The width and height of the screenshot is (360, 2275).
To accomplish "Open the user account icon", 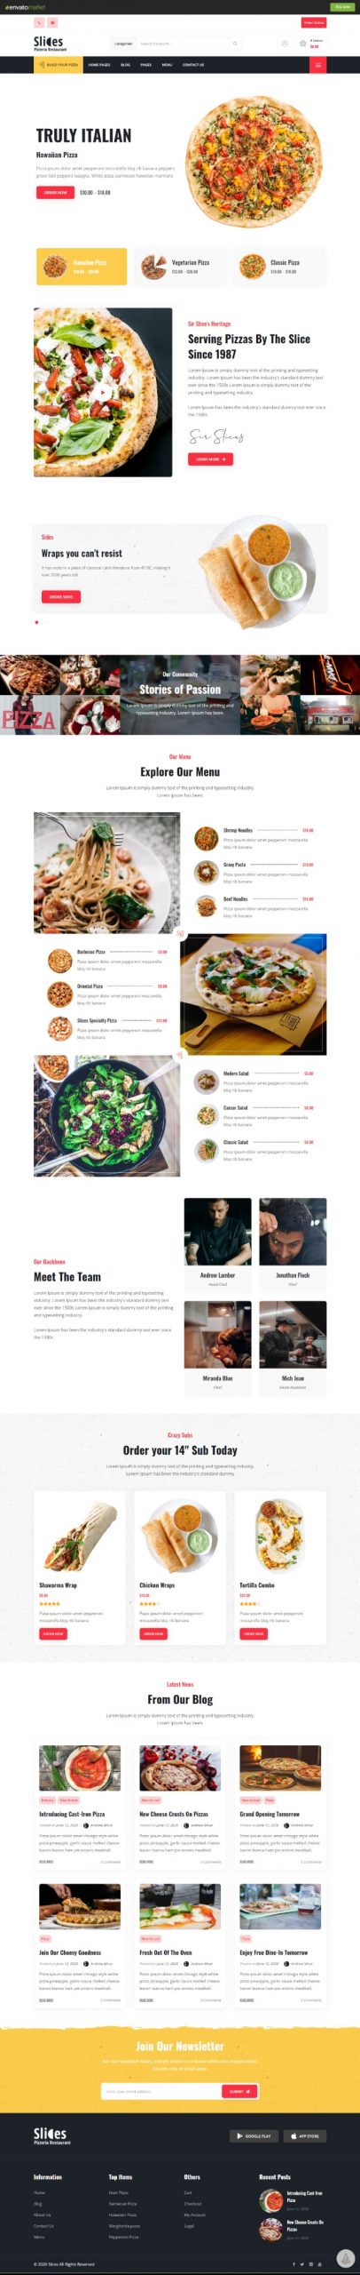I will click(x=285, y=43).
